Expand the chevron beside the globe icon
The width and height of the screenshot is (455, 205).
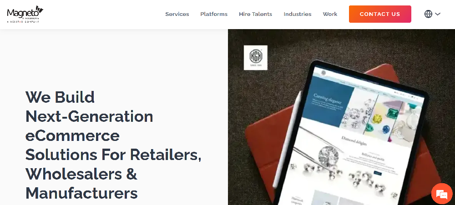tap(438, 14)
